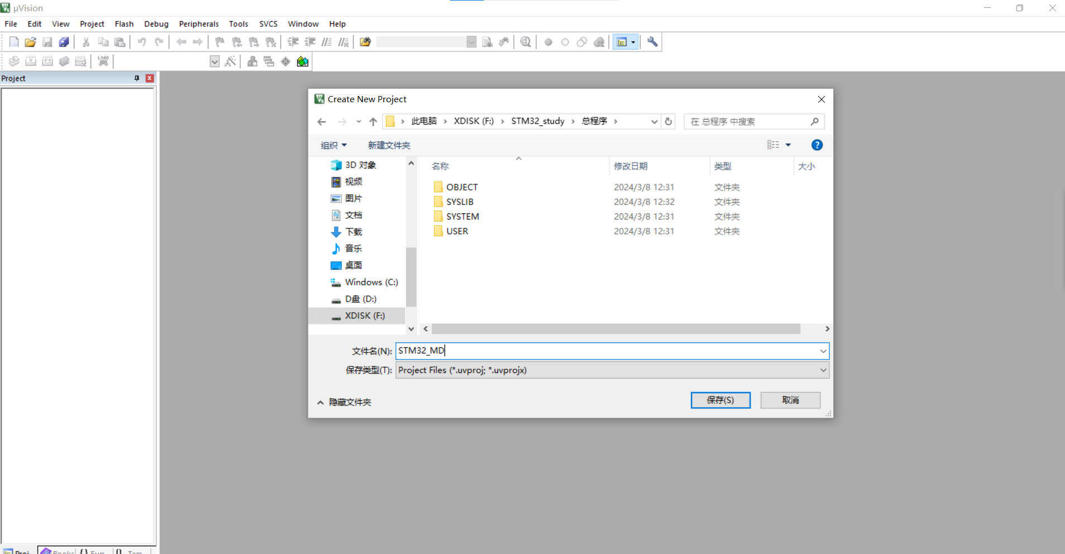Open the Select Target combo box arrow
This screenshot has width=1065, height=554.
[x=214, y=61]
